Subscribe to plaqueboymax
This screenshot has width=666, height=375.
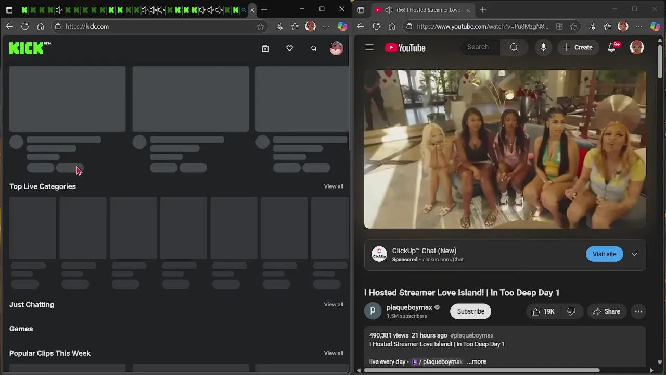(x=470, y=311)
